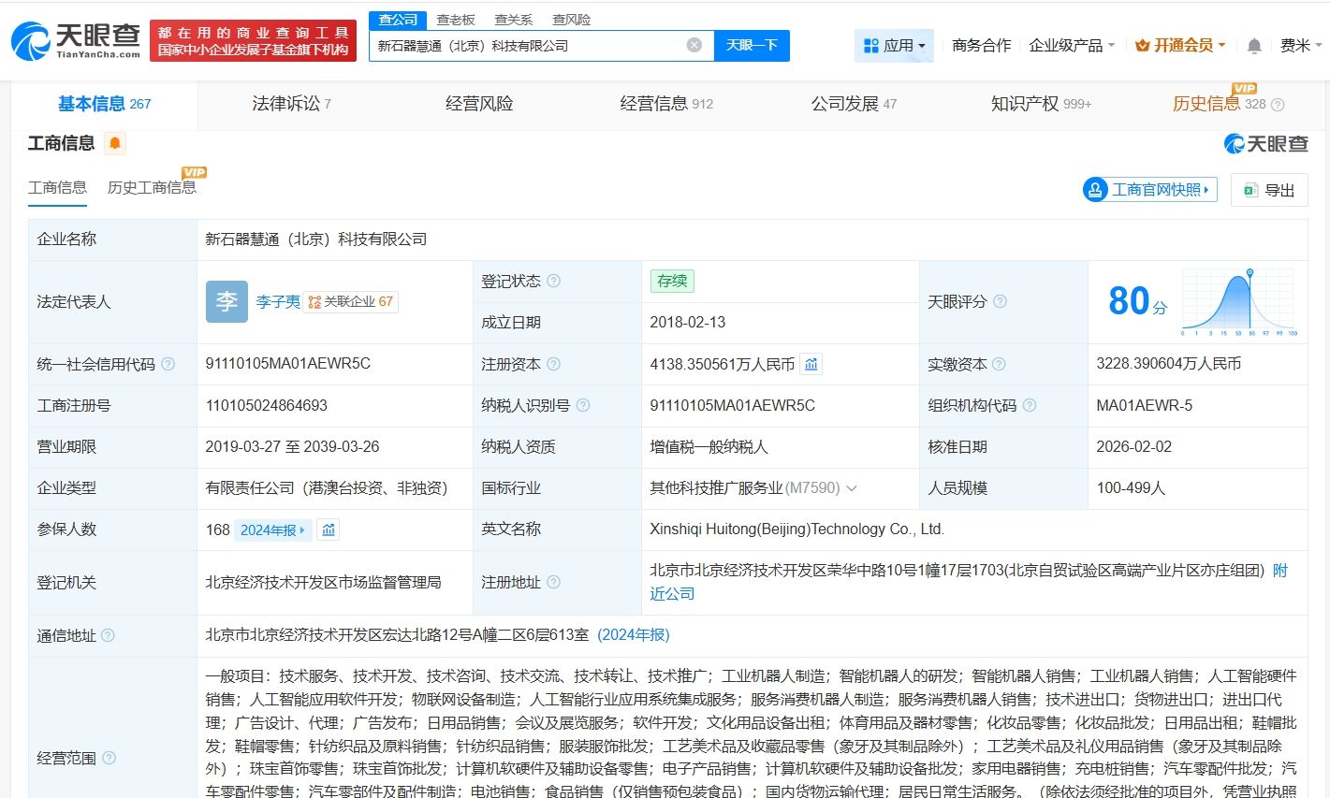Click the company name search input field
The image size is (1330, 798).
[524, 45]
